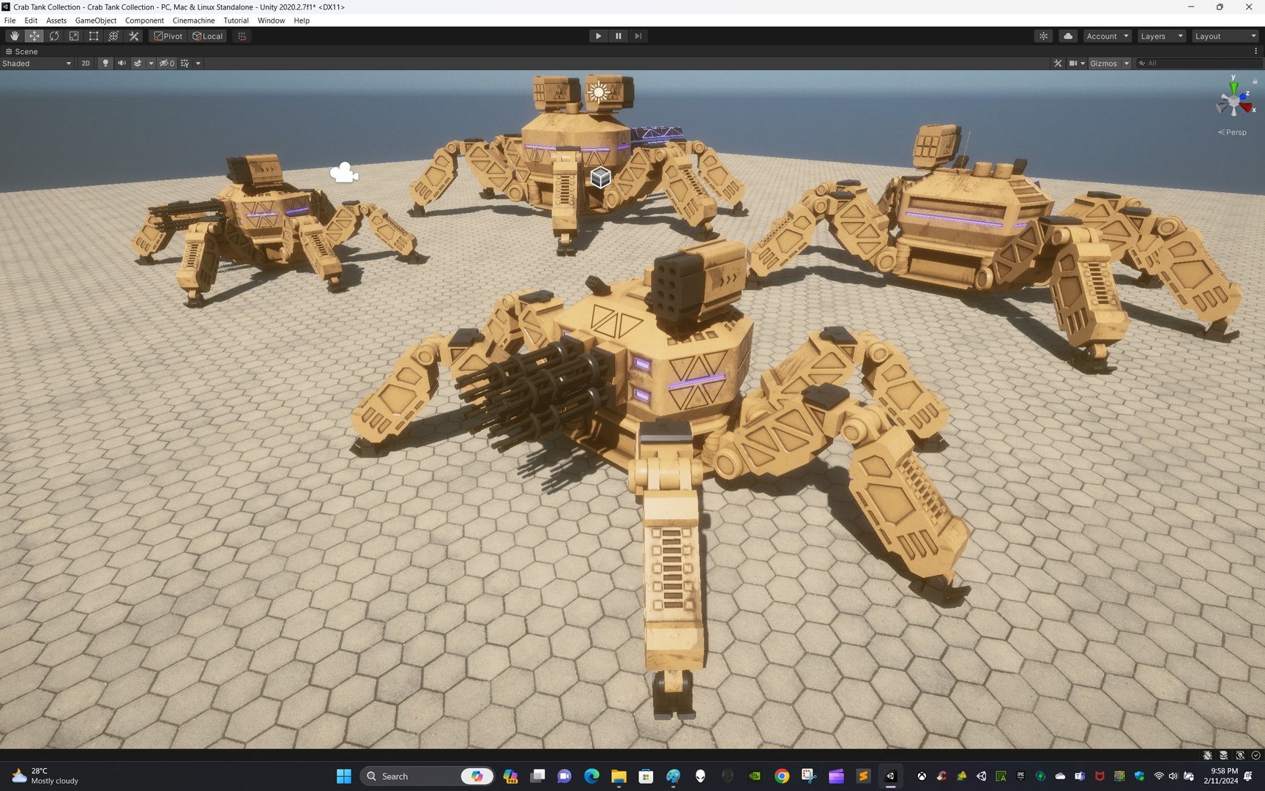Viewport: 1265px width, 791px height.
Task: Open Scene view component editor tools
Action: pyautogui.click(x=1057, y=64)
